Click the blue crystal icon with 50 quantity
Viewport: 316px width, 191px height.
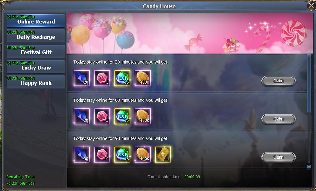[x=82, y=154]
